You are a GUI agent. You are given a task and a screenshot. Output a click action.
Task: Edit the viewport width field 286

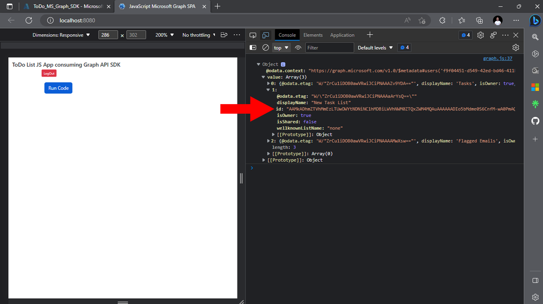108,35
